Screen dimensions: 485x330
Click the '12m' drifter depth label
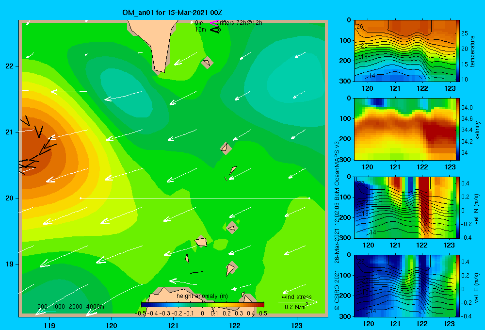pos(200,30)
